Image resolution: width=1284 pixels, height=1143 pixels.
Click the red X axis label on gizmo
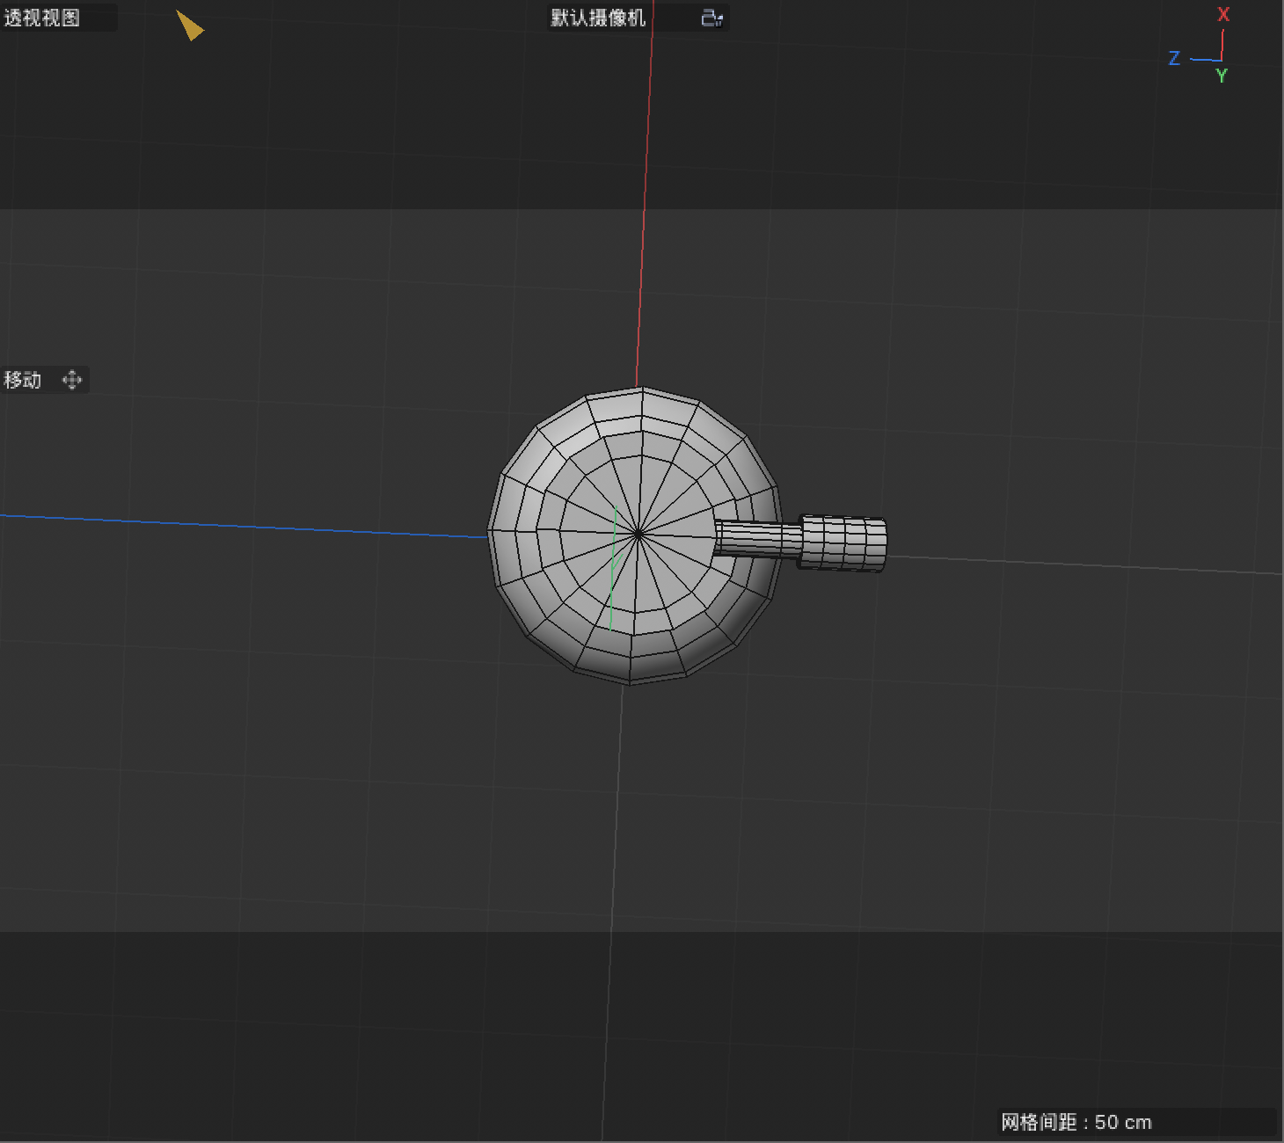point(1223,14)
